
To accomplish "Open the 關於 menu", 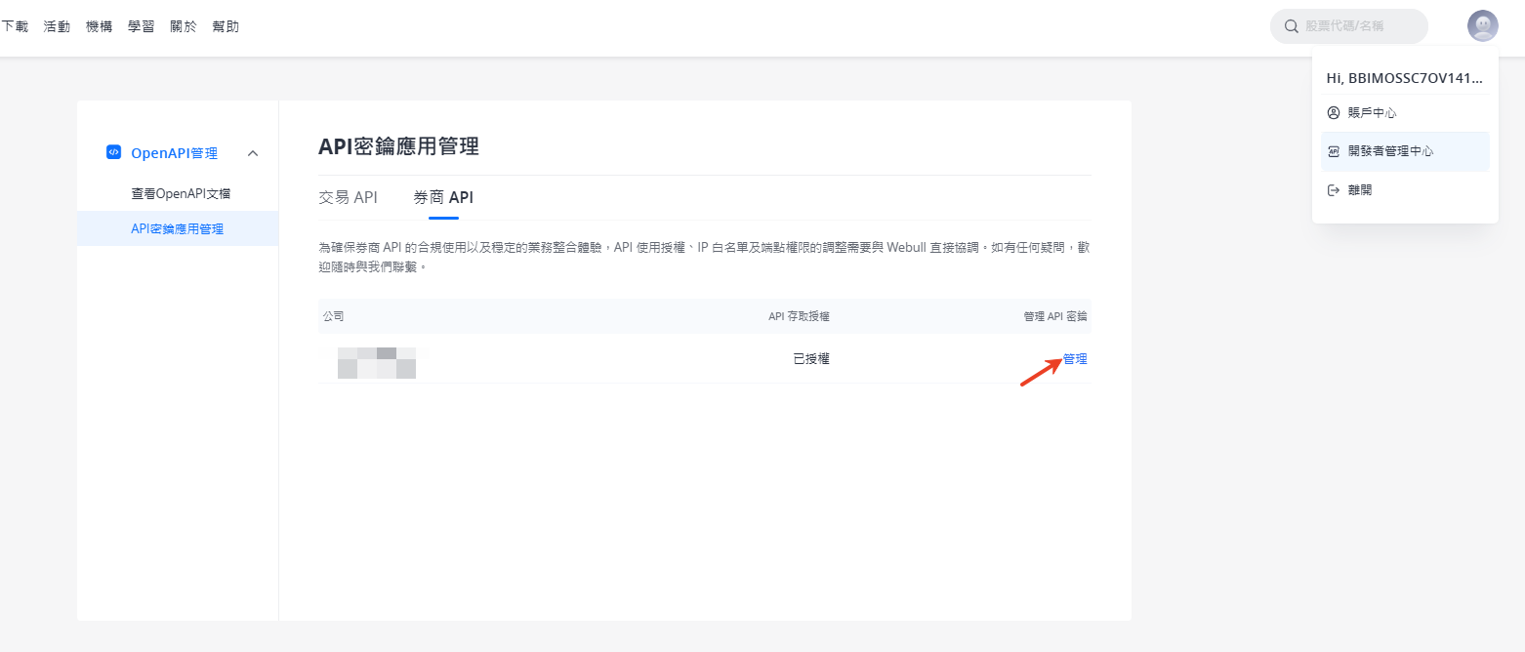I will point(183,26).
